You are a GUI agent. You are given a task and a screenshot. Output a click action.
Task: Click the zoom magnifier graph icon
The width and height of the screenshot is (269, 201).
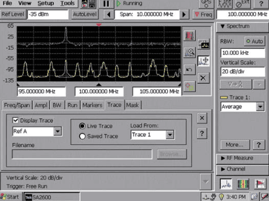189,53
